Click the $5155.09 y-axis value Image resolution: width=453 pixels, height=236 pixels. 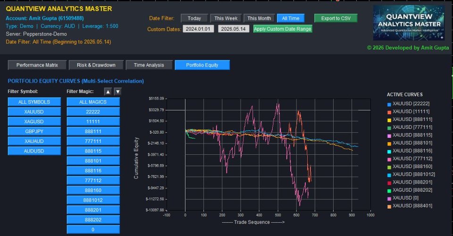point(156,99)
